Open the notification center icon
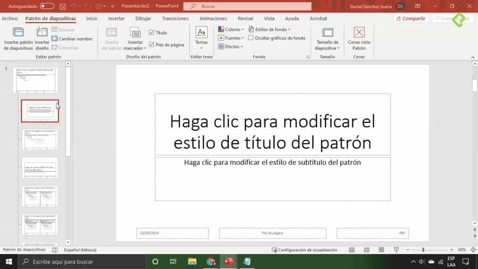This screenshot has width=478, height=269. [465, 262]
